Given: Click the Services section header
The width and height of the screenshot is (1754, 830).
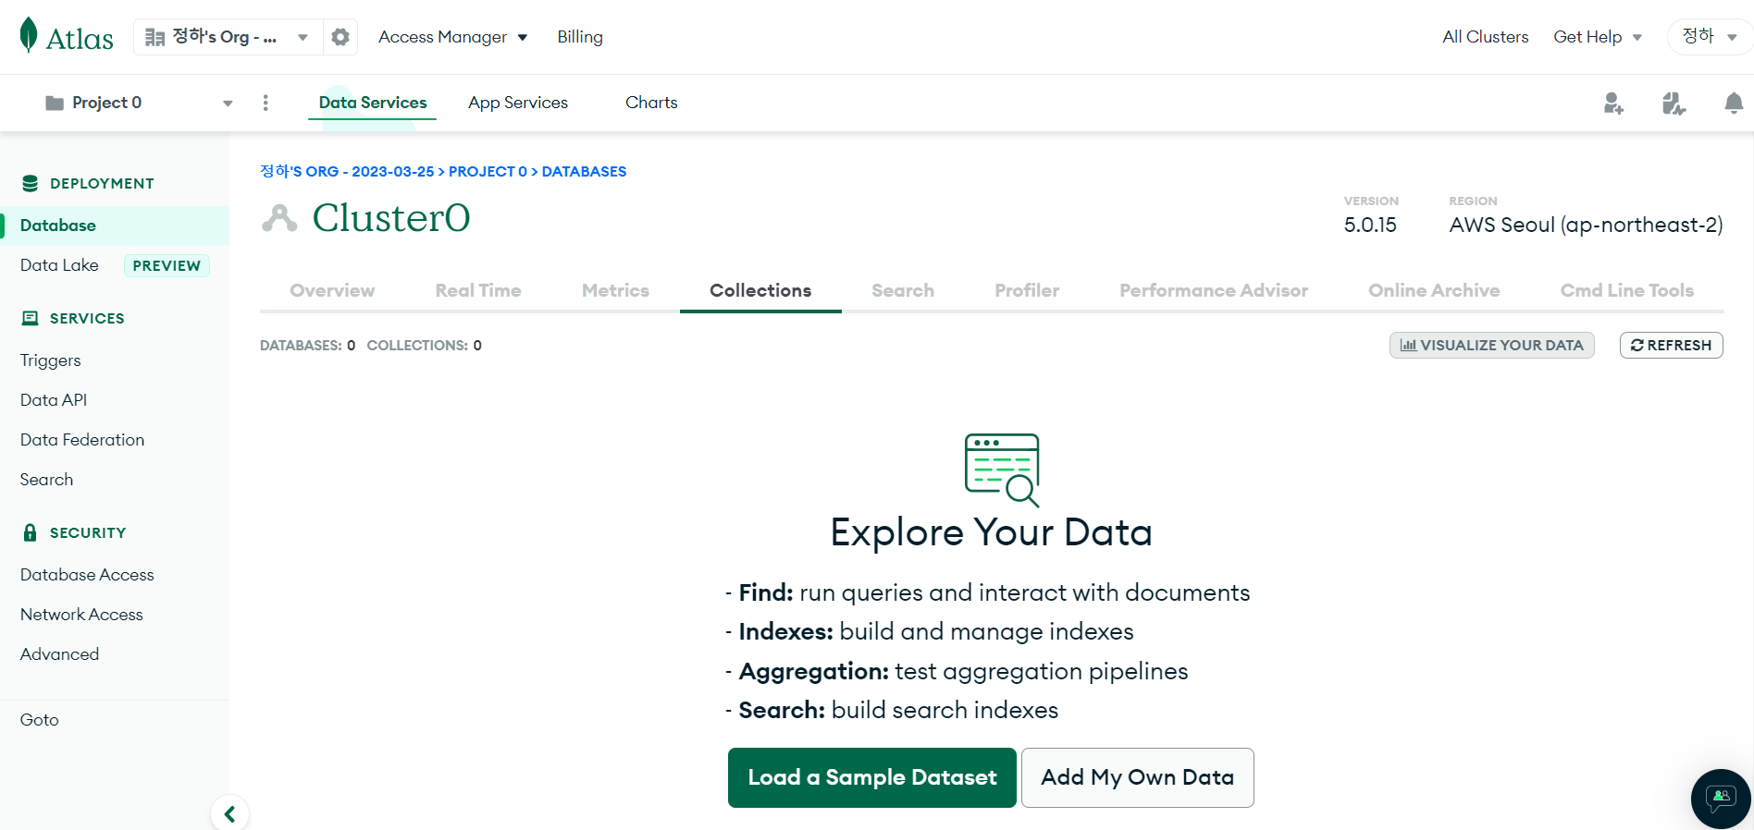Looking at the screenshot, I should pyautogui.click(x=87, y=319).
